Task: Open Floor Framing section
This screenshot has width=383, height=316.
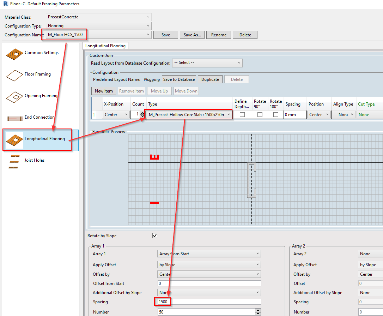Action: [41, 76]
